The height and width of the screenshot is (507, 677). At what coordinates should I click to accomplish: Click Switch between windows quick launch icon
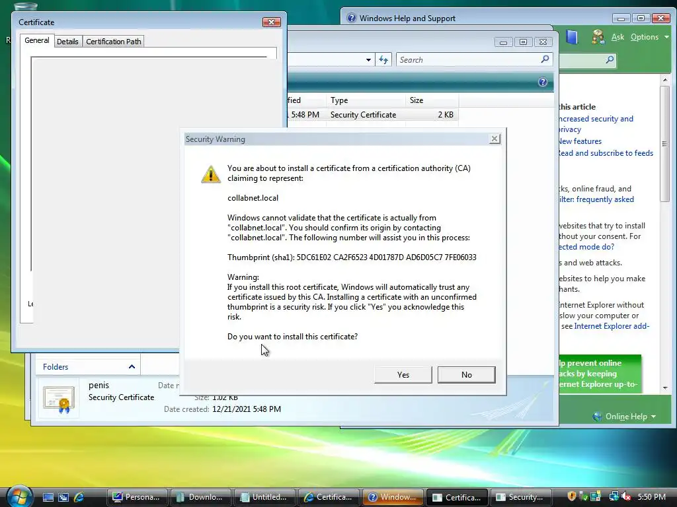[x=63, y=497]
